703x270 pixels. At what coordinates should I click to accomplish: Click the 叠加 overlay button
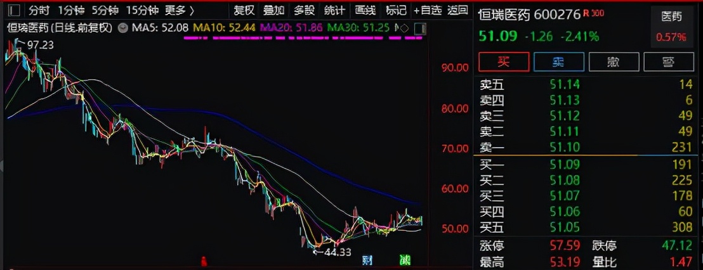tap(274, 10)
